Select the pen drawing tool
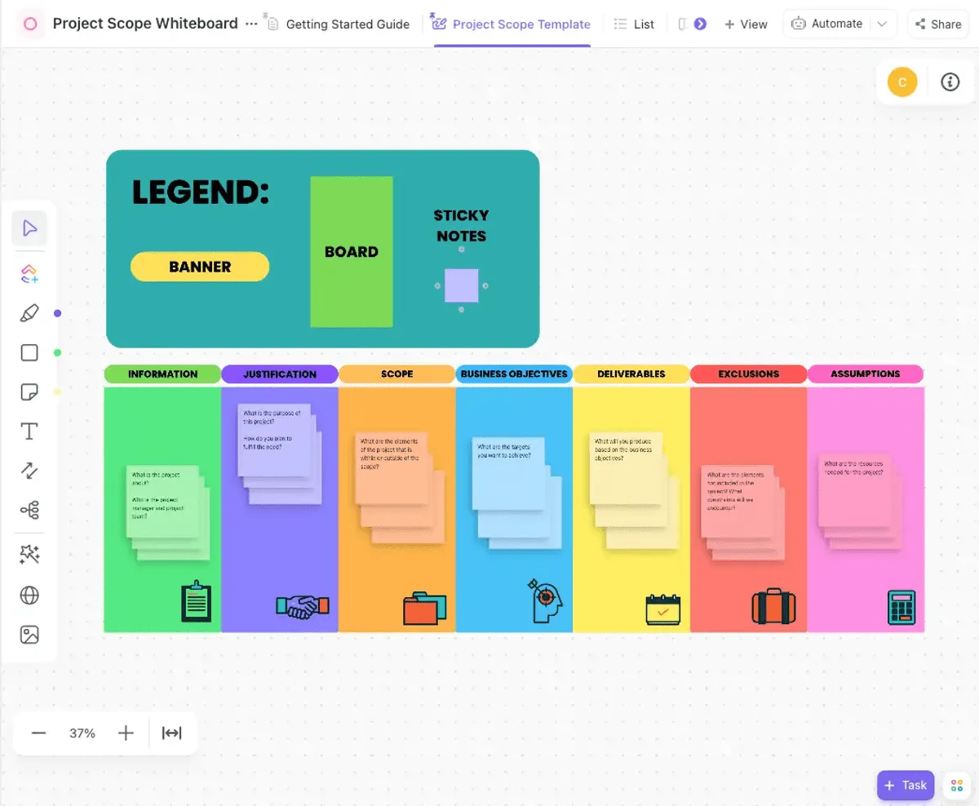 click(x=29, y=313)
